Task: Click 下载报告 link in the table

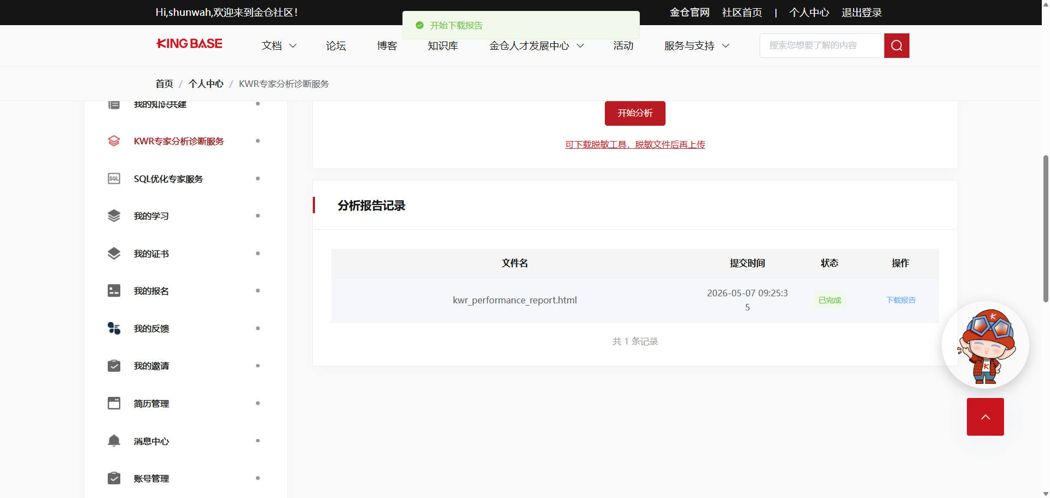Action: tap(901, 300)
